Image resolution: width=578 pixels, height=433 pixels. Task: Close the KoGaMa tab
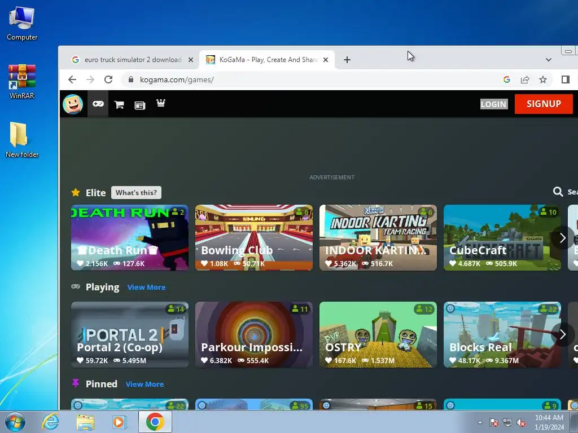click(x=326, y=60)
